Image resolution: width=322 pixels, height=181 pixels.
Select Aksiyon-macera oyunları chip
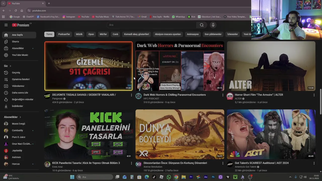coord(168,34)
